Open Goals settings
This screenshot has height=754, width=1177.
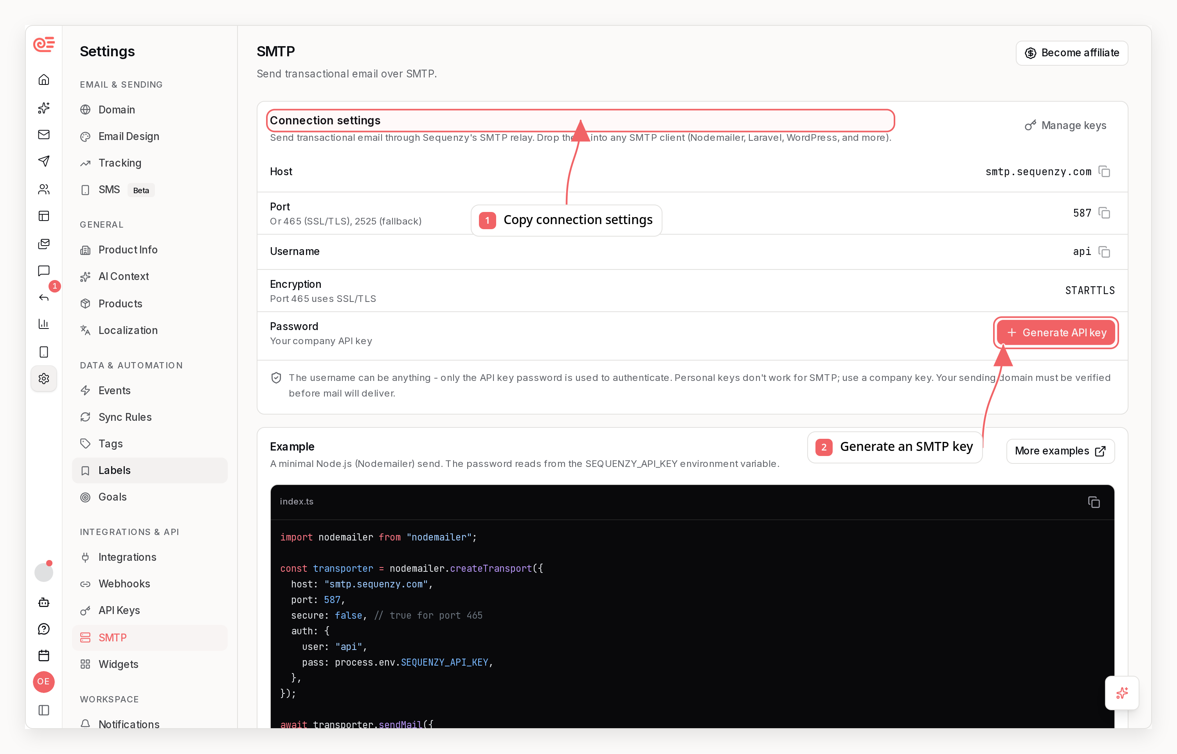149,497
